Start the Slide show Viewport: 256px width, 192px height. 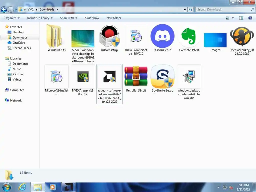pyautogui.click(x=92, y=18)
